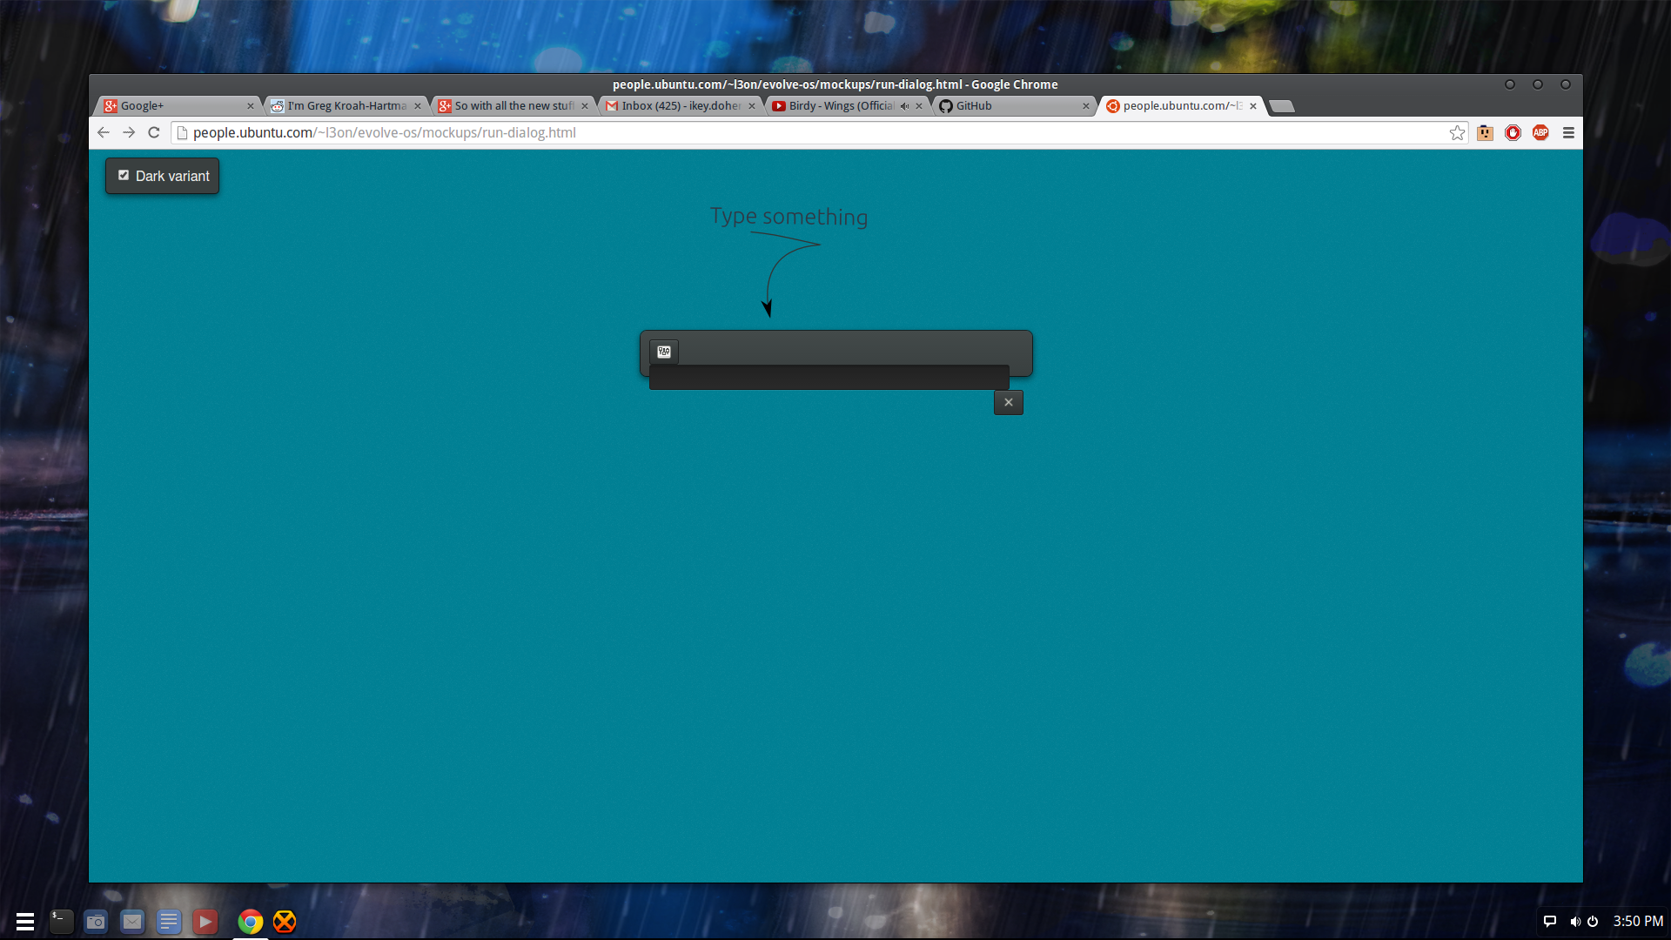Click the Chrome icon in the panel
Screen dimensions: 1671x940
point(251,921)
